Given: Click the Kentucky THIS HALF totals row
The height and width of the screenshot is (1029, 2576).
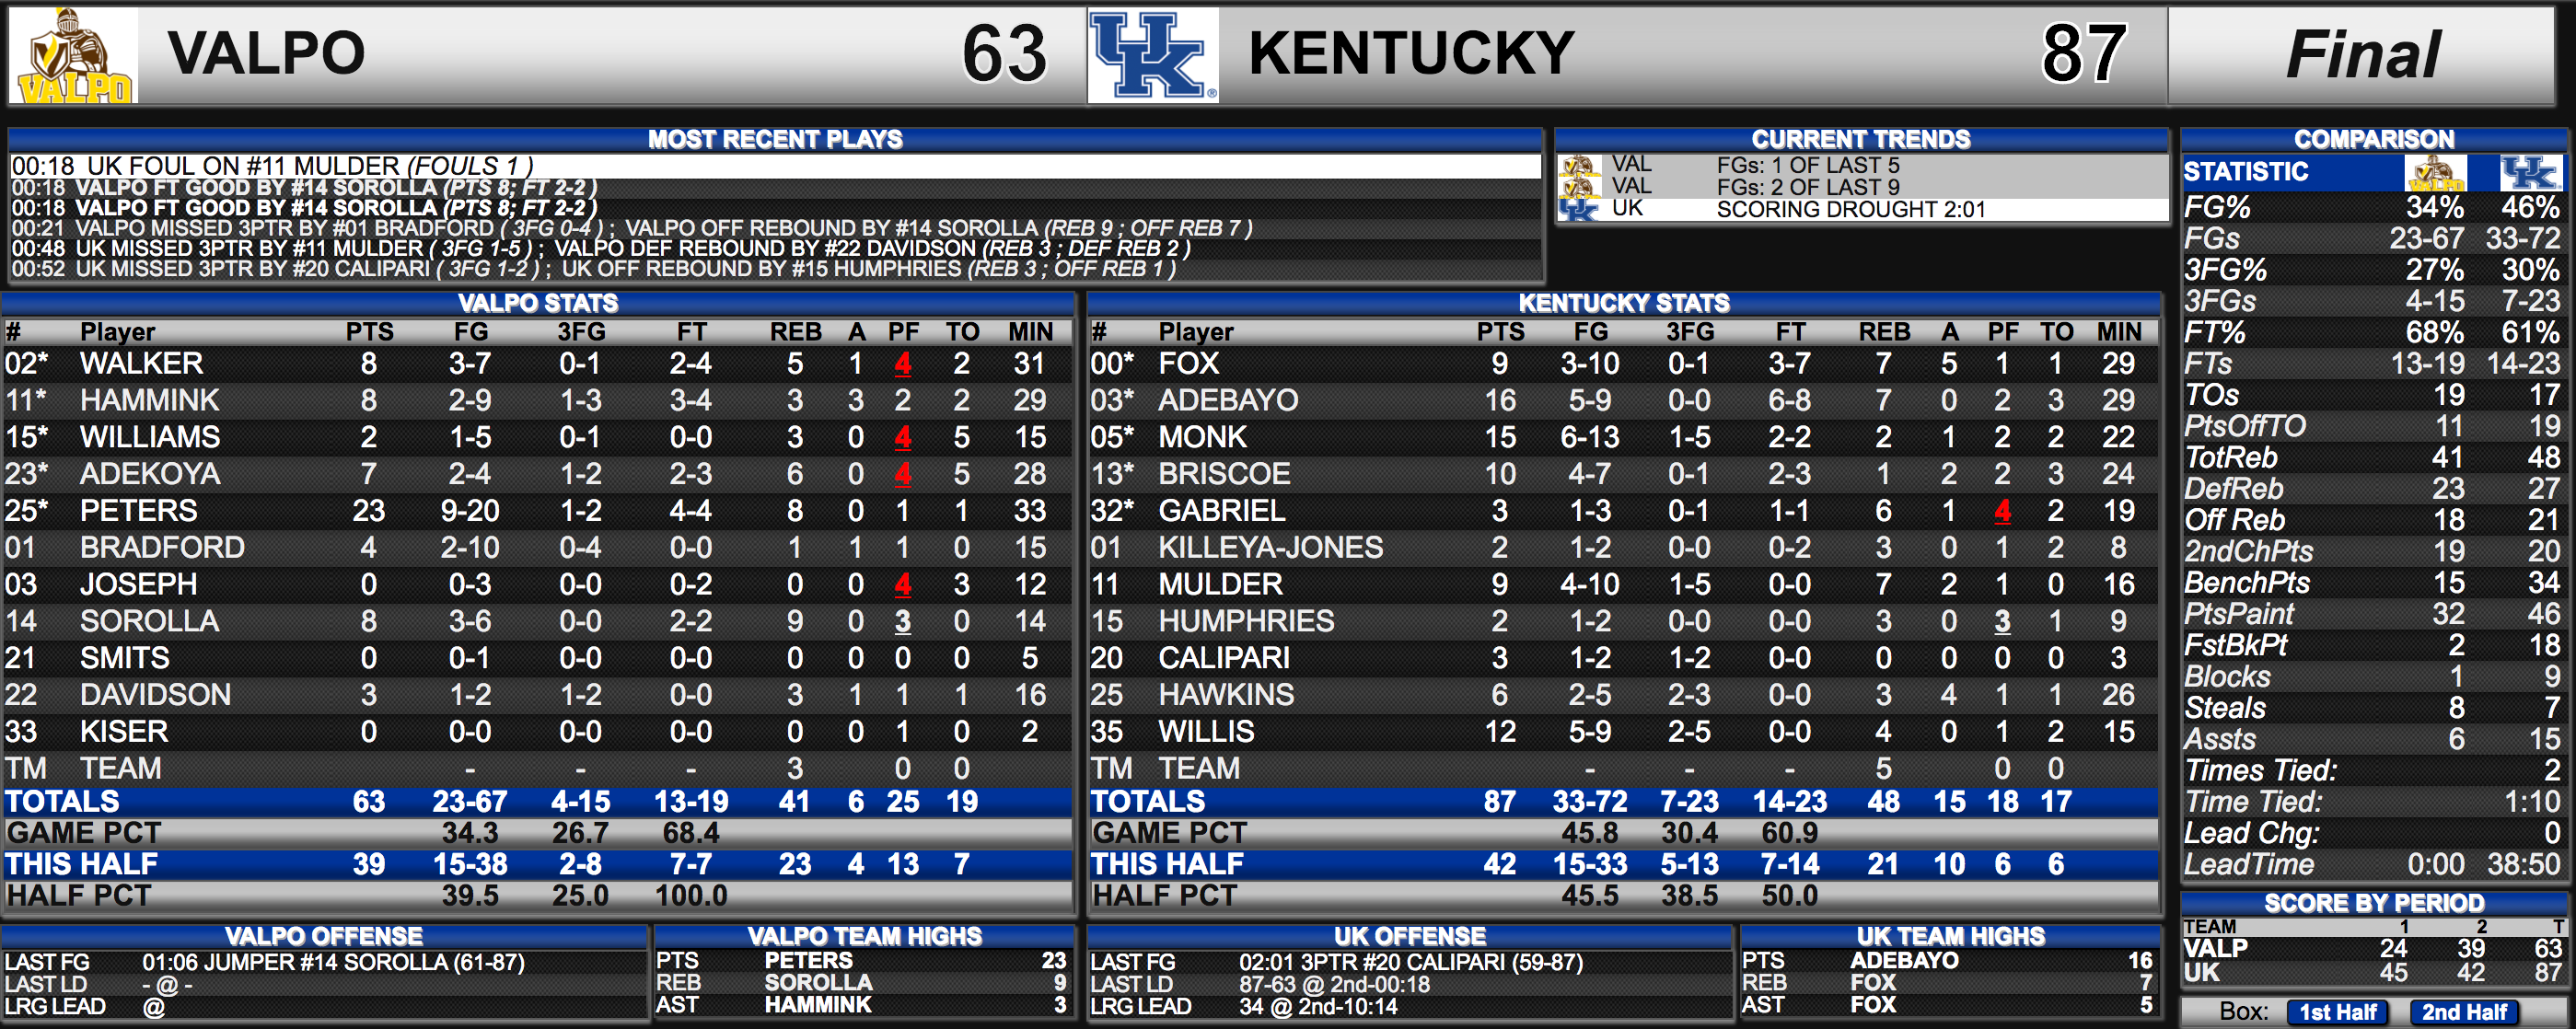Looking at the screenshot, I should click(1623, 864).
